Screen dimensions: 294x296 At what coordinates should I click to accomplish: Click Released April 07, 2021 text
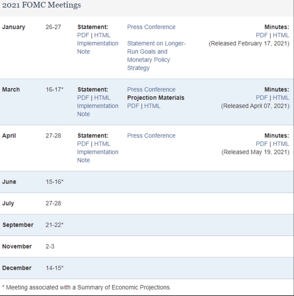coord(255,106)
